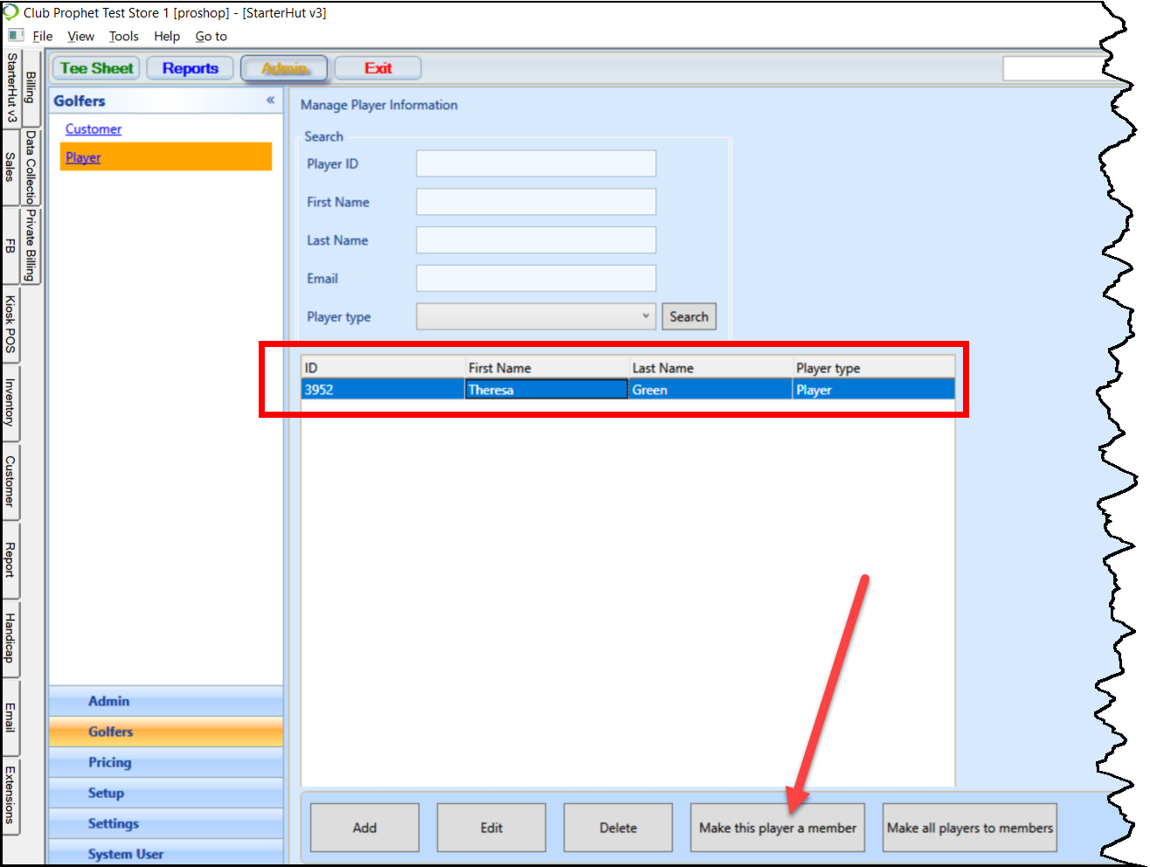Open the Pricing section in navigation pane
The image size is (1150, 867).
pyautogui.click(x=110, y=762)
